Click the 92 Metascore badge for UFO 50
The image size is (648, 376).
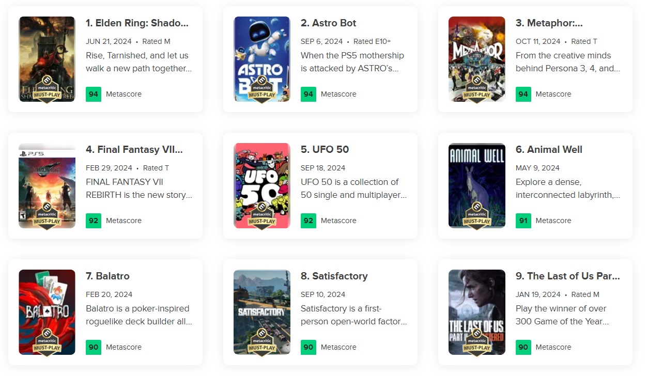coord(308,221)
